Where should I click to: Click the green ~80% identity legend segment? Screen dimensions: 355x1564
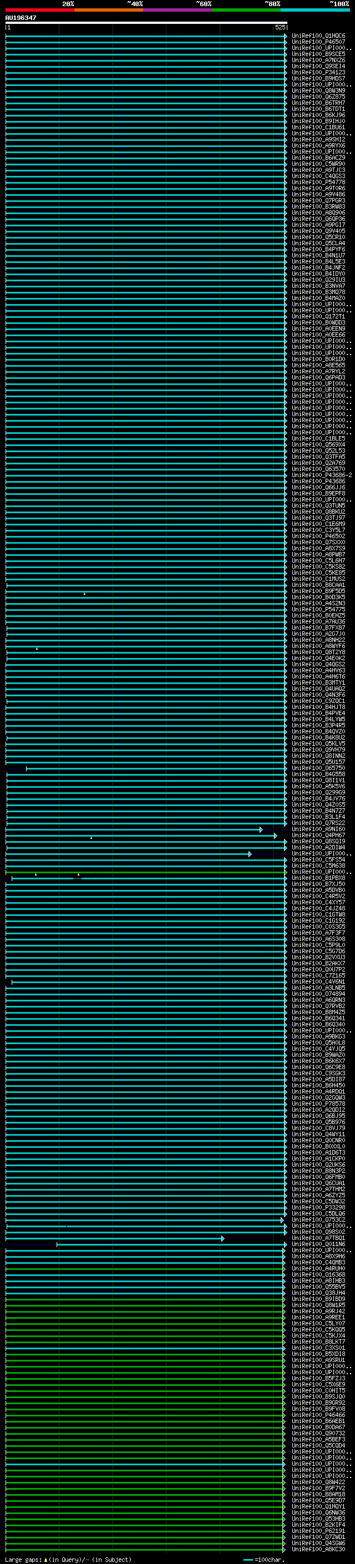click(246, 10)
